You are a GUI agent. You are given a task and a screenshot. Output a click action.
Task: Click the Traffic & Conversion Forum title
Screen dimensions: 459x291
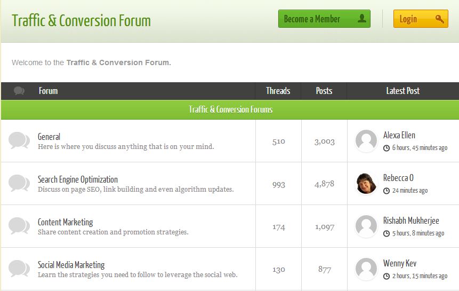pos(81,21)
